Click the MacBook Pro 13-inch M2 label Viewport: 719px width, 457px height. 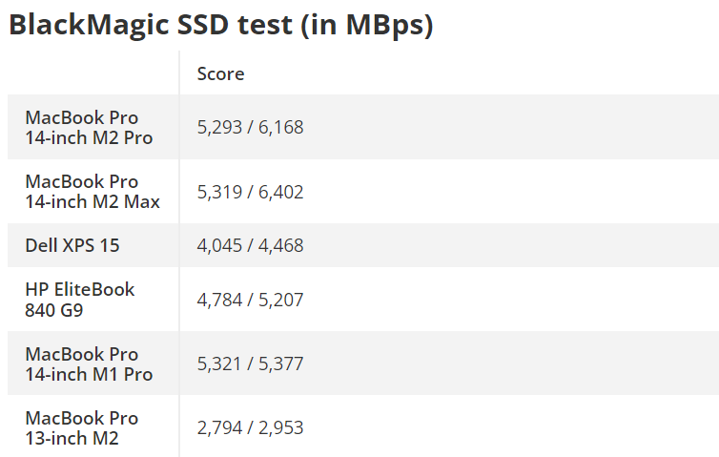click(82, 427)
